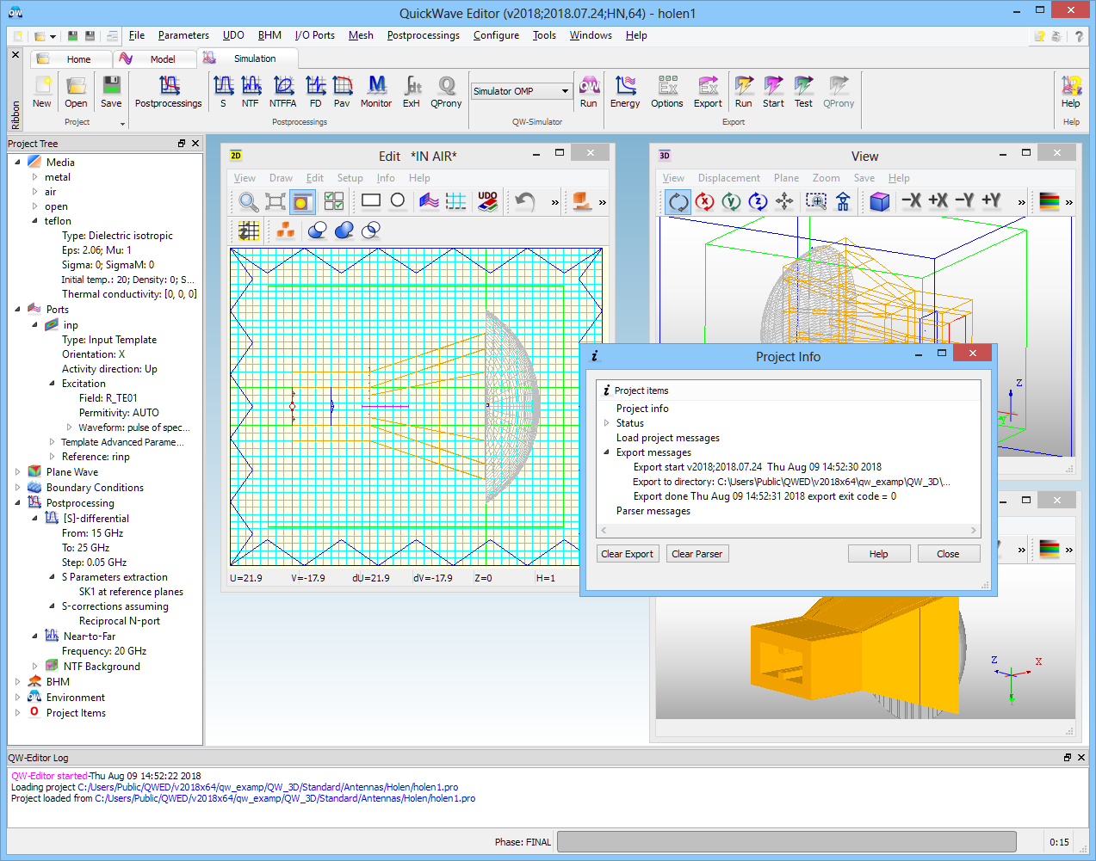Viewport: 1096px width, 861px height.
Task: Expand the Plane Wave tree node
Action: point(18,472)
